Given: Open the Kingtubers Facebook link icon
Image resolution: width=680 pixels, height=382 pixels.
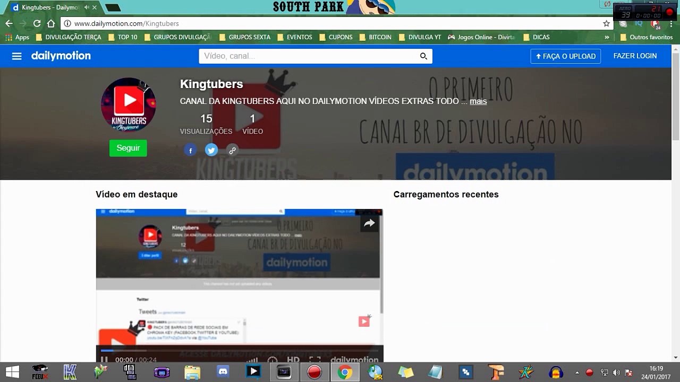Looking at the screenshot, I should coord(191,150).
